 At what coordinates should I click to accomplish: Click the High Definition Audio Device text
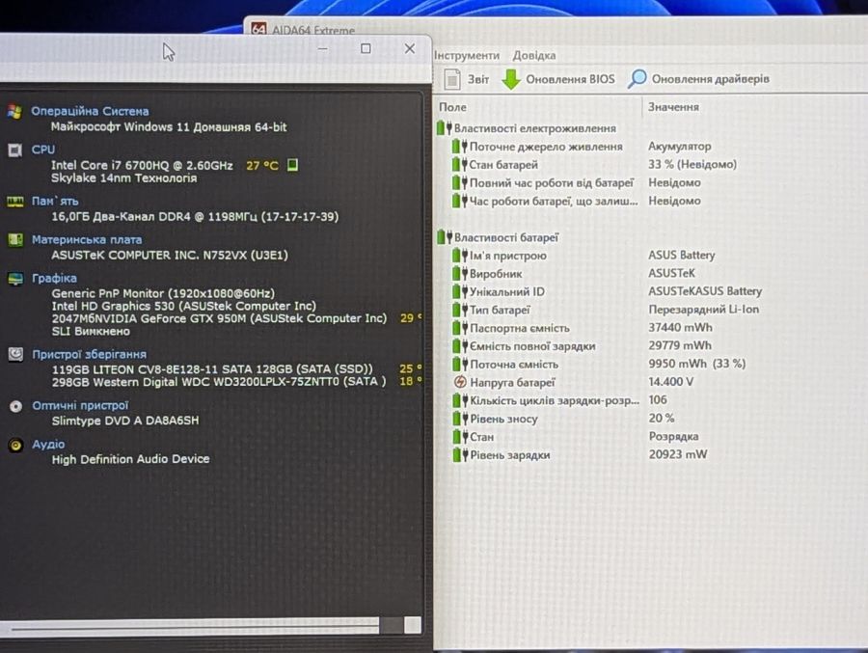coord(130,459)
